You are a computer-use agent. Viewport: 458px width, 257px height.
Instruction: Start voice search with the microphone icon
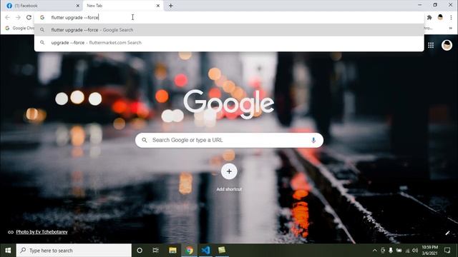(x=313, y=140)
